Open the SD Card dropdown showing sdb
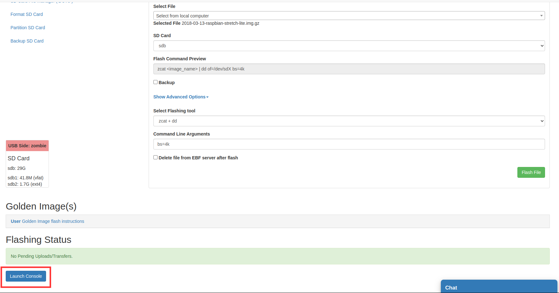 (x=349, y=46)
